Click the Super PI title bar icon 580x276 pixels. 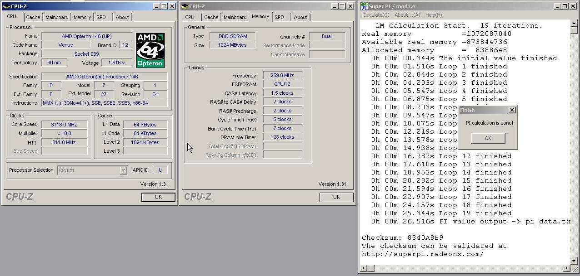coord(364,6)
